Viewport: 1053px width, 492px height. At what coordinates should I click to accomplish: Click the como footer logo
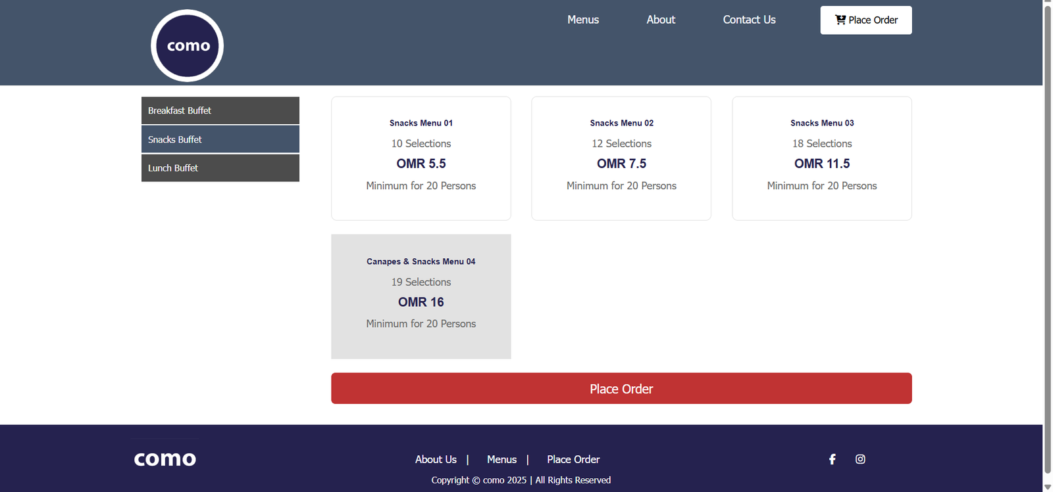[x=165, y=458]
